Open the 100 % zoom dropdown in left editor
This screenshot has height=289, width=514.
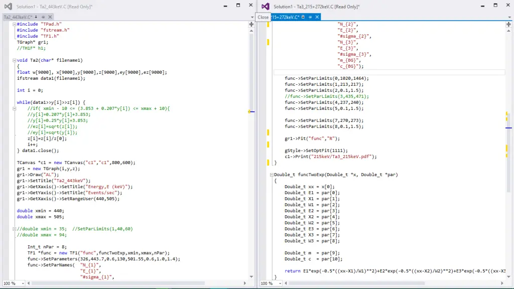[23, 283]
